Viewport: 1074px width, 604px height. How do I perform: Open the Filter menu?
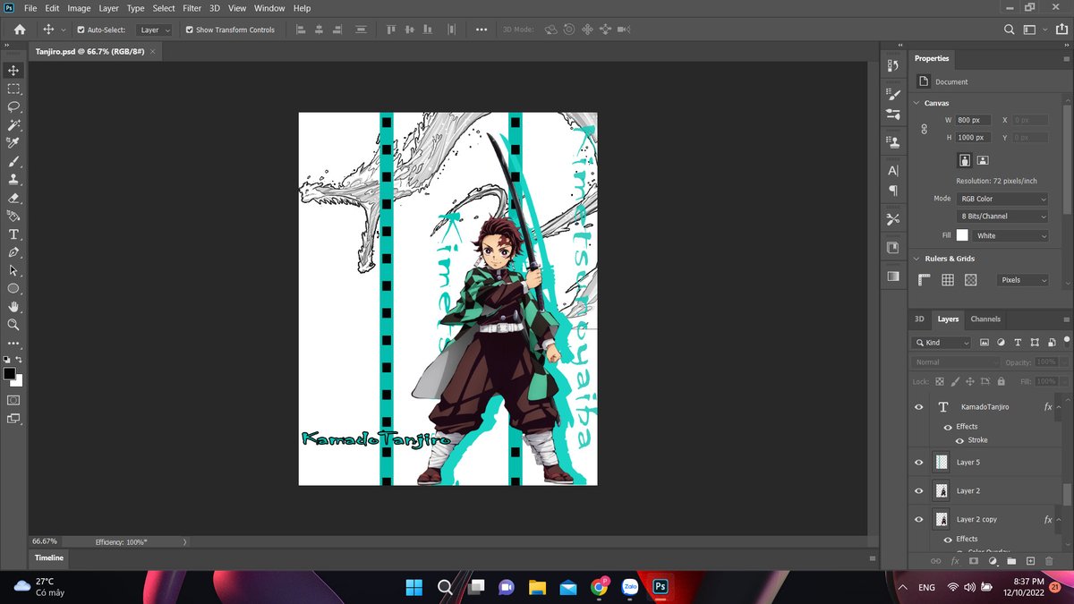(192, 8)
